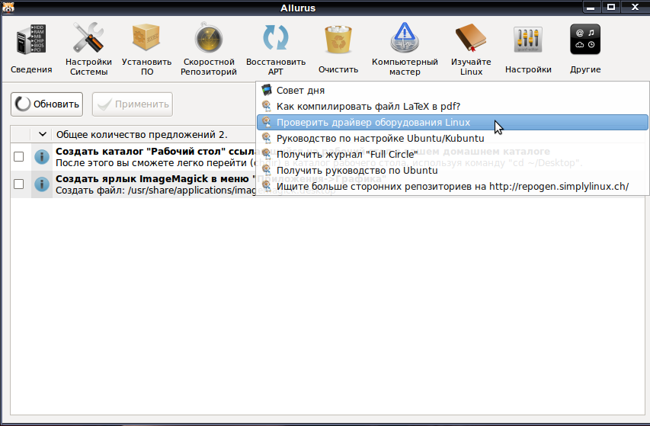Image resolution: width=650 pixels, height=426 pixels.
Task: Click icon beside Проверить драйвер entry
Action: point(267,122)
